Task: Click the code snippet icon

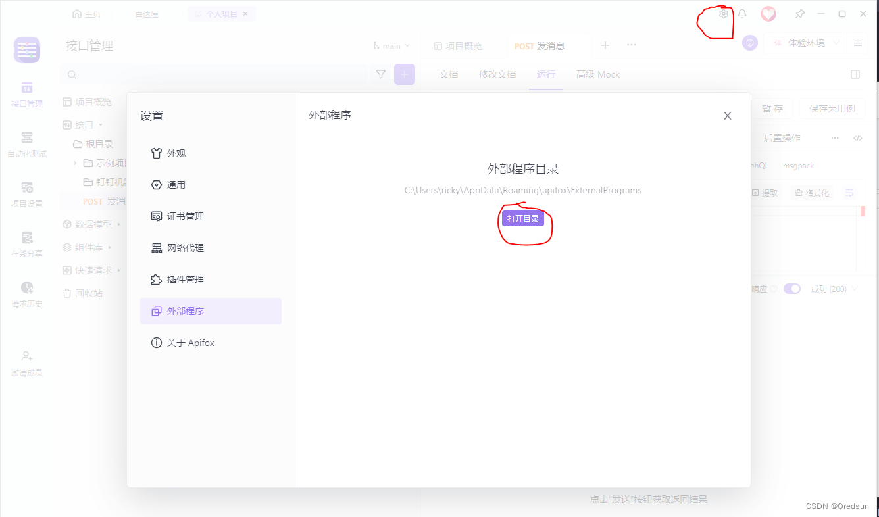Action: click(858, 138)
